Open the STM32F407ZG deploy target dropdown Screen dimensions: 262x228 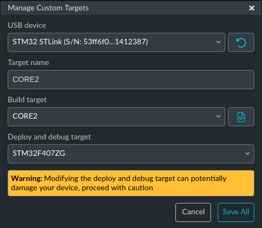[131, 154]
